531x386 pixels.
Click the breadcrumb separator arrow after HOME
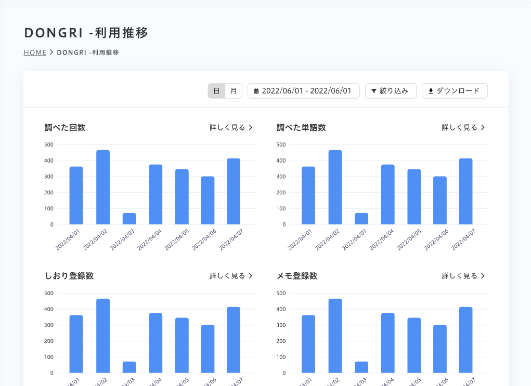51,52
